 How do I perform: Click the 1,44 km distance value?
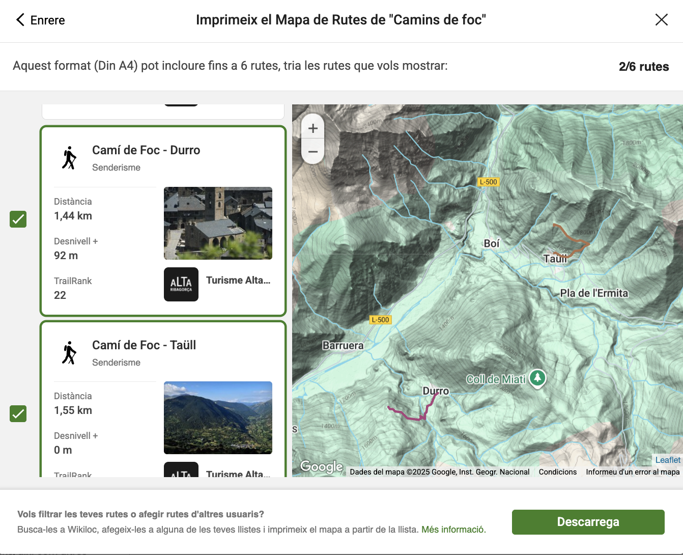pos(73,216)
